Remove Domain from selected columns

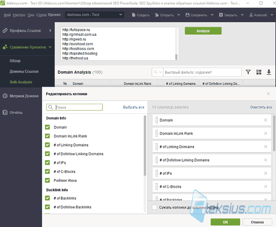point(266,120)
